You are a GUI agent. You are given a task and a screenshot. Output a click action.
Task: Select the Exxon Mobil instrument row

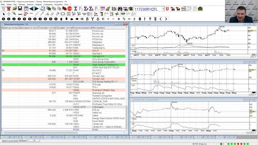64,121
